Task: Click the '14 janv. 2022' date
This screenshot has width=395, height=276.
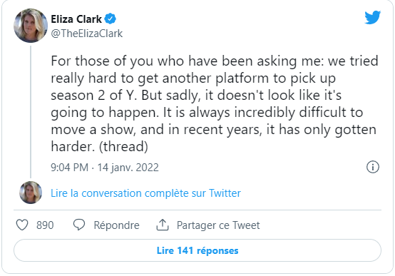Action: pyautogui.click(x=128, y=168)
